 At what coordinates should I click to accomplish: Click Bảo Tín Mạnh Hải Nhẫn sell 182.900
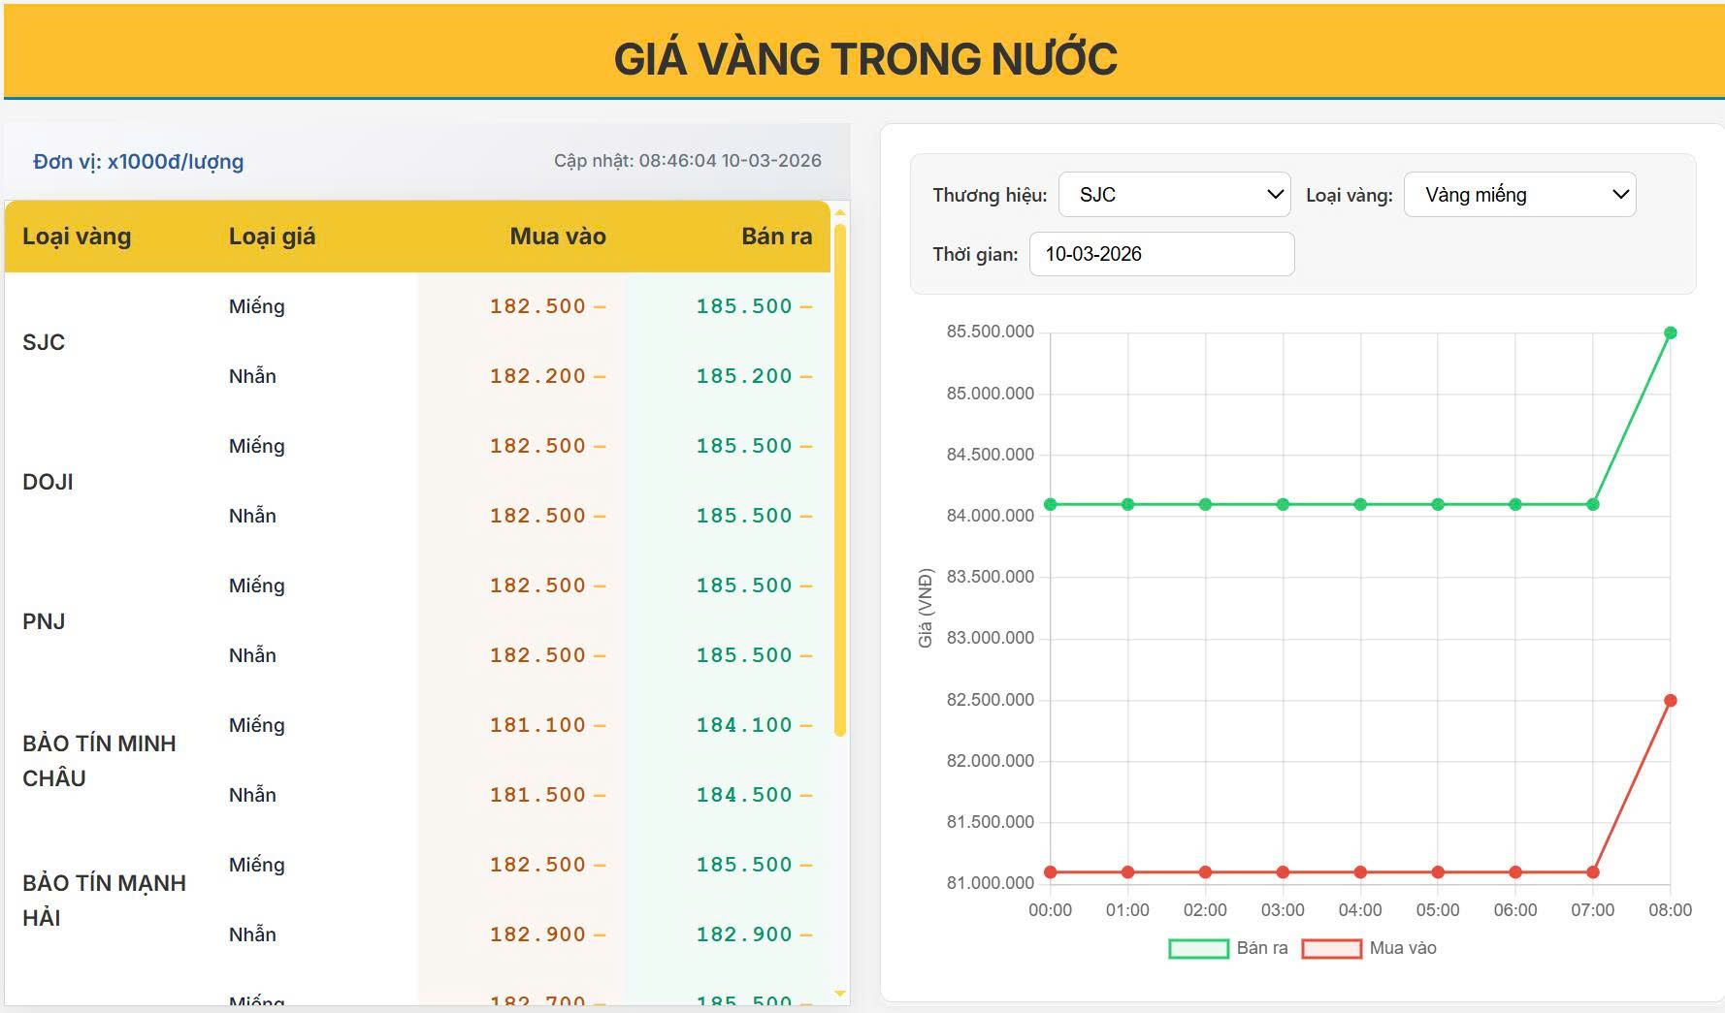(x=744, y=934)
